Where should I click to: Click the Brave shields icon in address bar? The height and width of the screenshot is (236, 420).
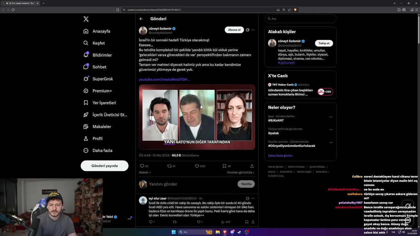click(x=295, y=10)
